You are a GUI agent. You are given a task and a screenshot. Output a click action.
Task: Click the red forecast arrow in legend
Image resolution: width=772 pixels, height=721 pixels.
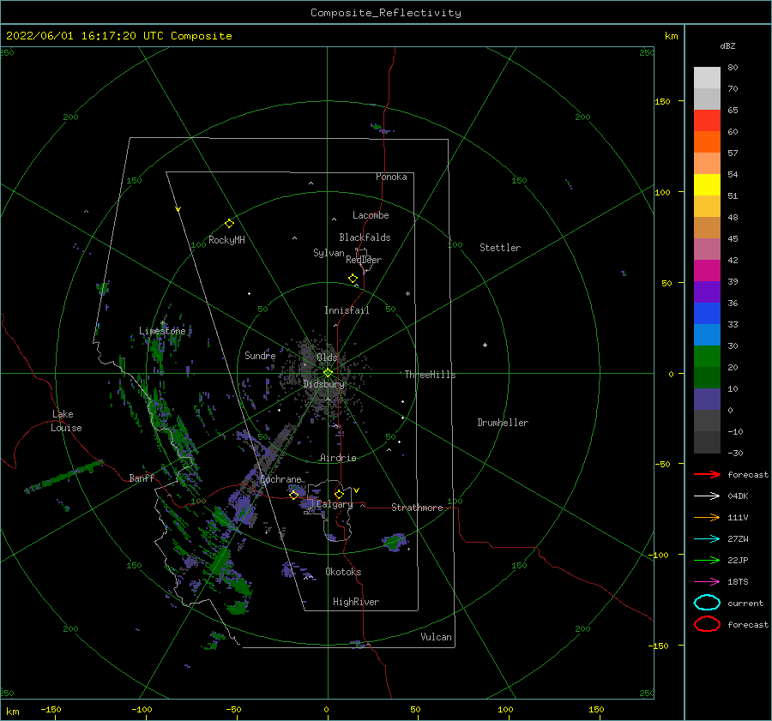(707, 474)
